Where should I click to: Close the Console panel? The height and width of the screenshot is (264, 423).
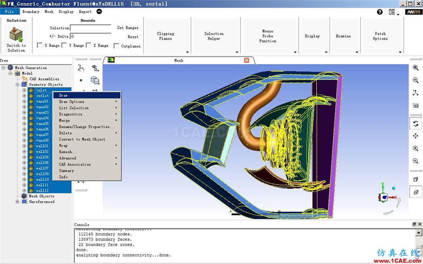pyautogui.click(x=420, y=224)
